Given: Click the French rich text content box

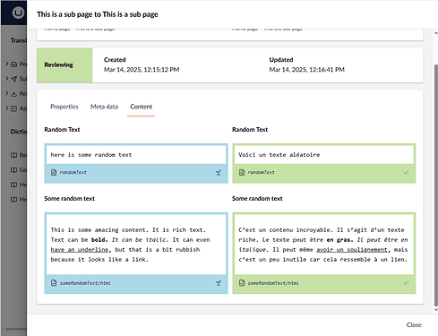Looking at the screenshot, I should [324, 245].
